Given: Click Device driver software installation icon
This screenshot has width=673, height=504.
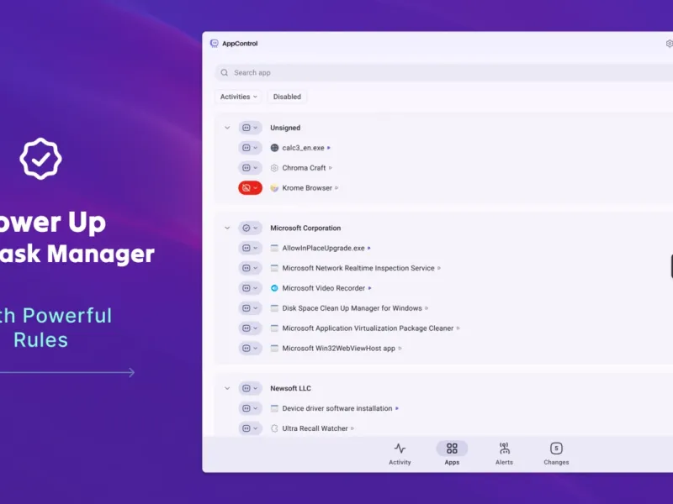Looking at the screenshot, I should point(275,408).
